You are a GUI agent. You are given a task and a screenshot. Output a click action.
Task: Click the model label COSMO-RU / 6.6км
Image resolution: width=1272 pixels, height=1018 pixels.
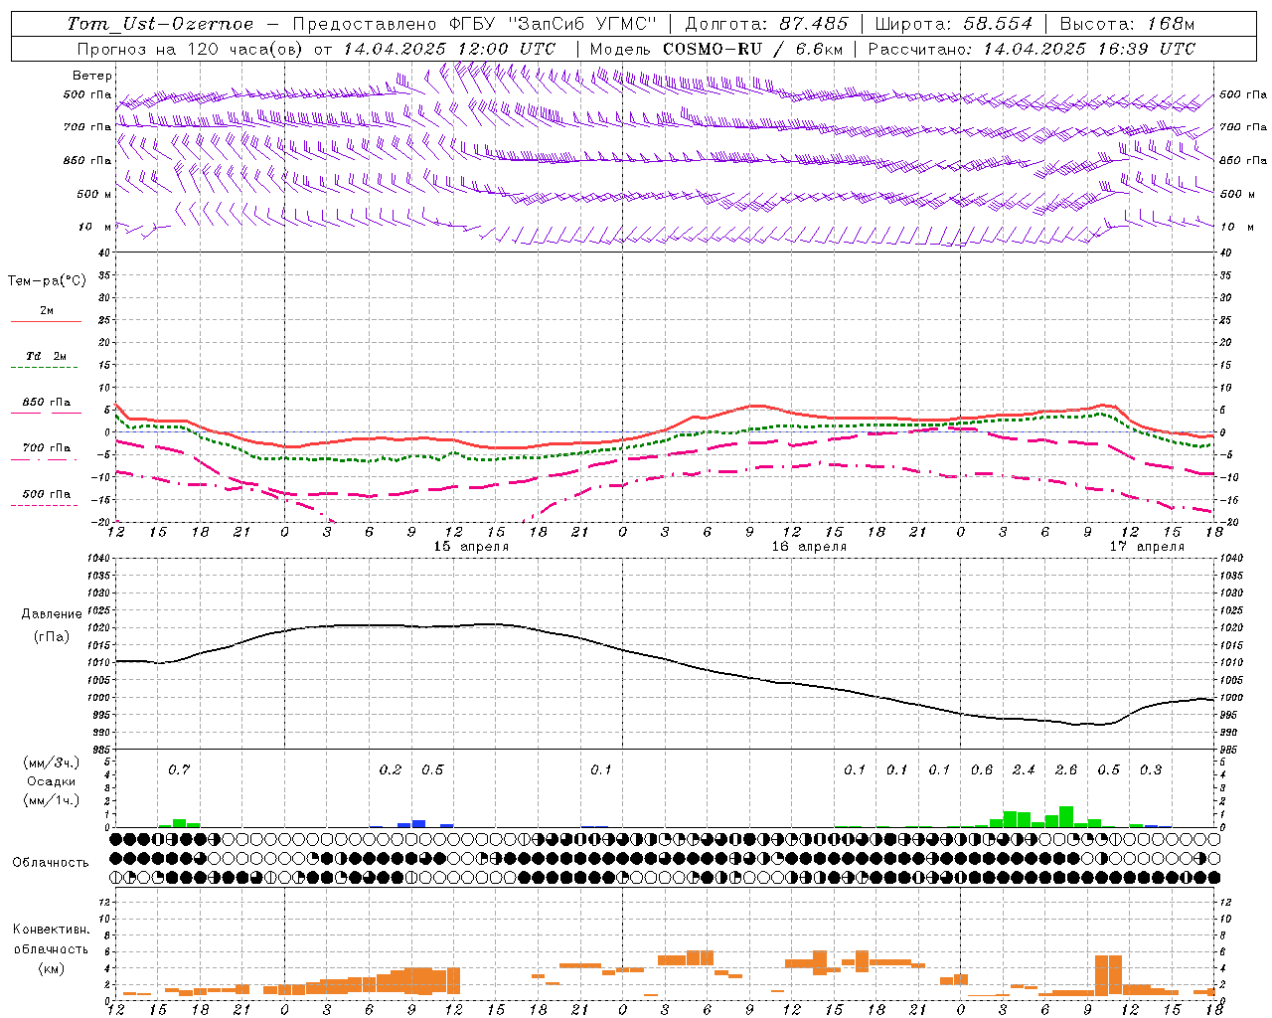tap(752, 49)
